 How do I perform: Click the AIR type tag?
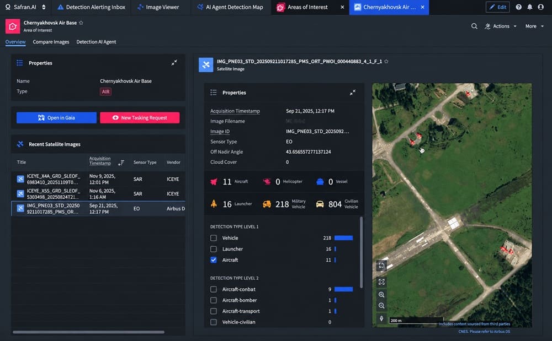(105, 91)
